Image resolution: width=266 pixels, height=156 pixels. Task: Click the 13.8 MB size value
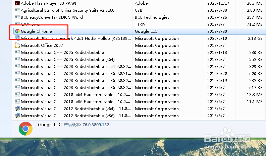(255, 94)
